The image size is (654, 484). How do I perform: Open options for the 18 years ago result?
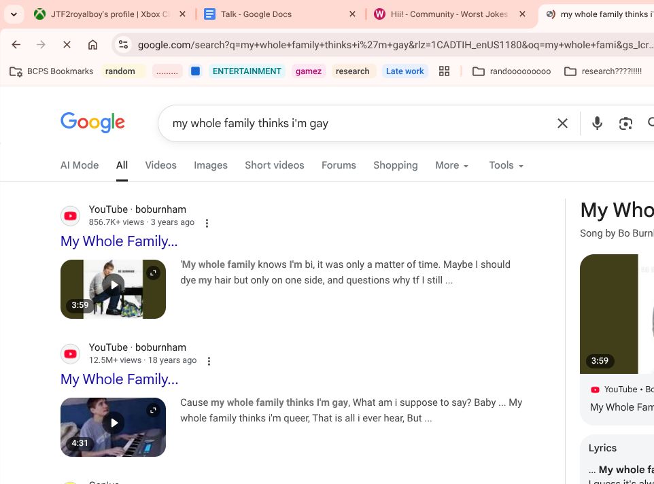point(209,361)
